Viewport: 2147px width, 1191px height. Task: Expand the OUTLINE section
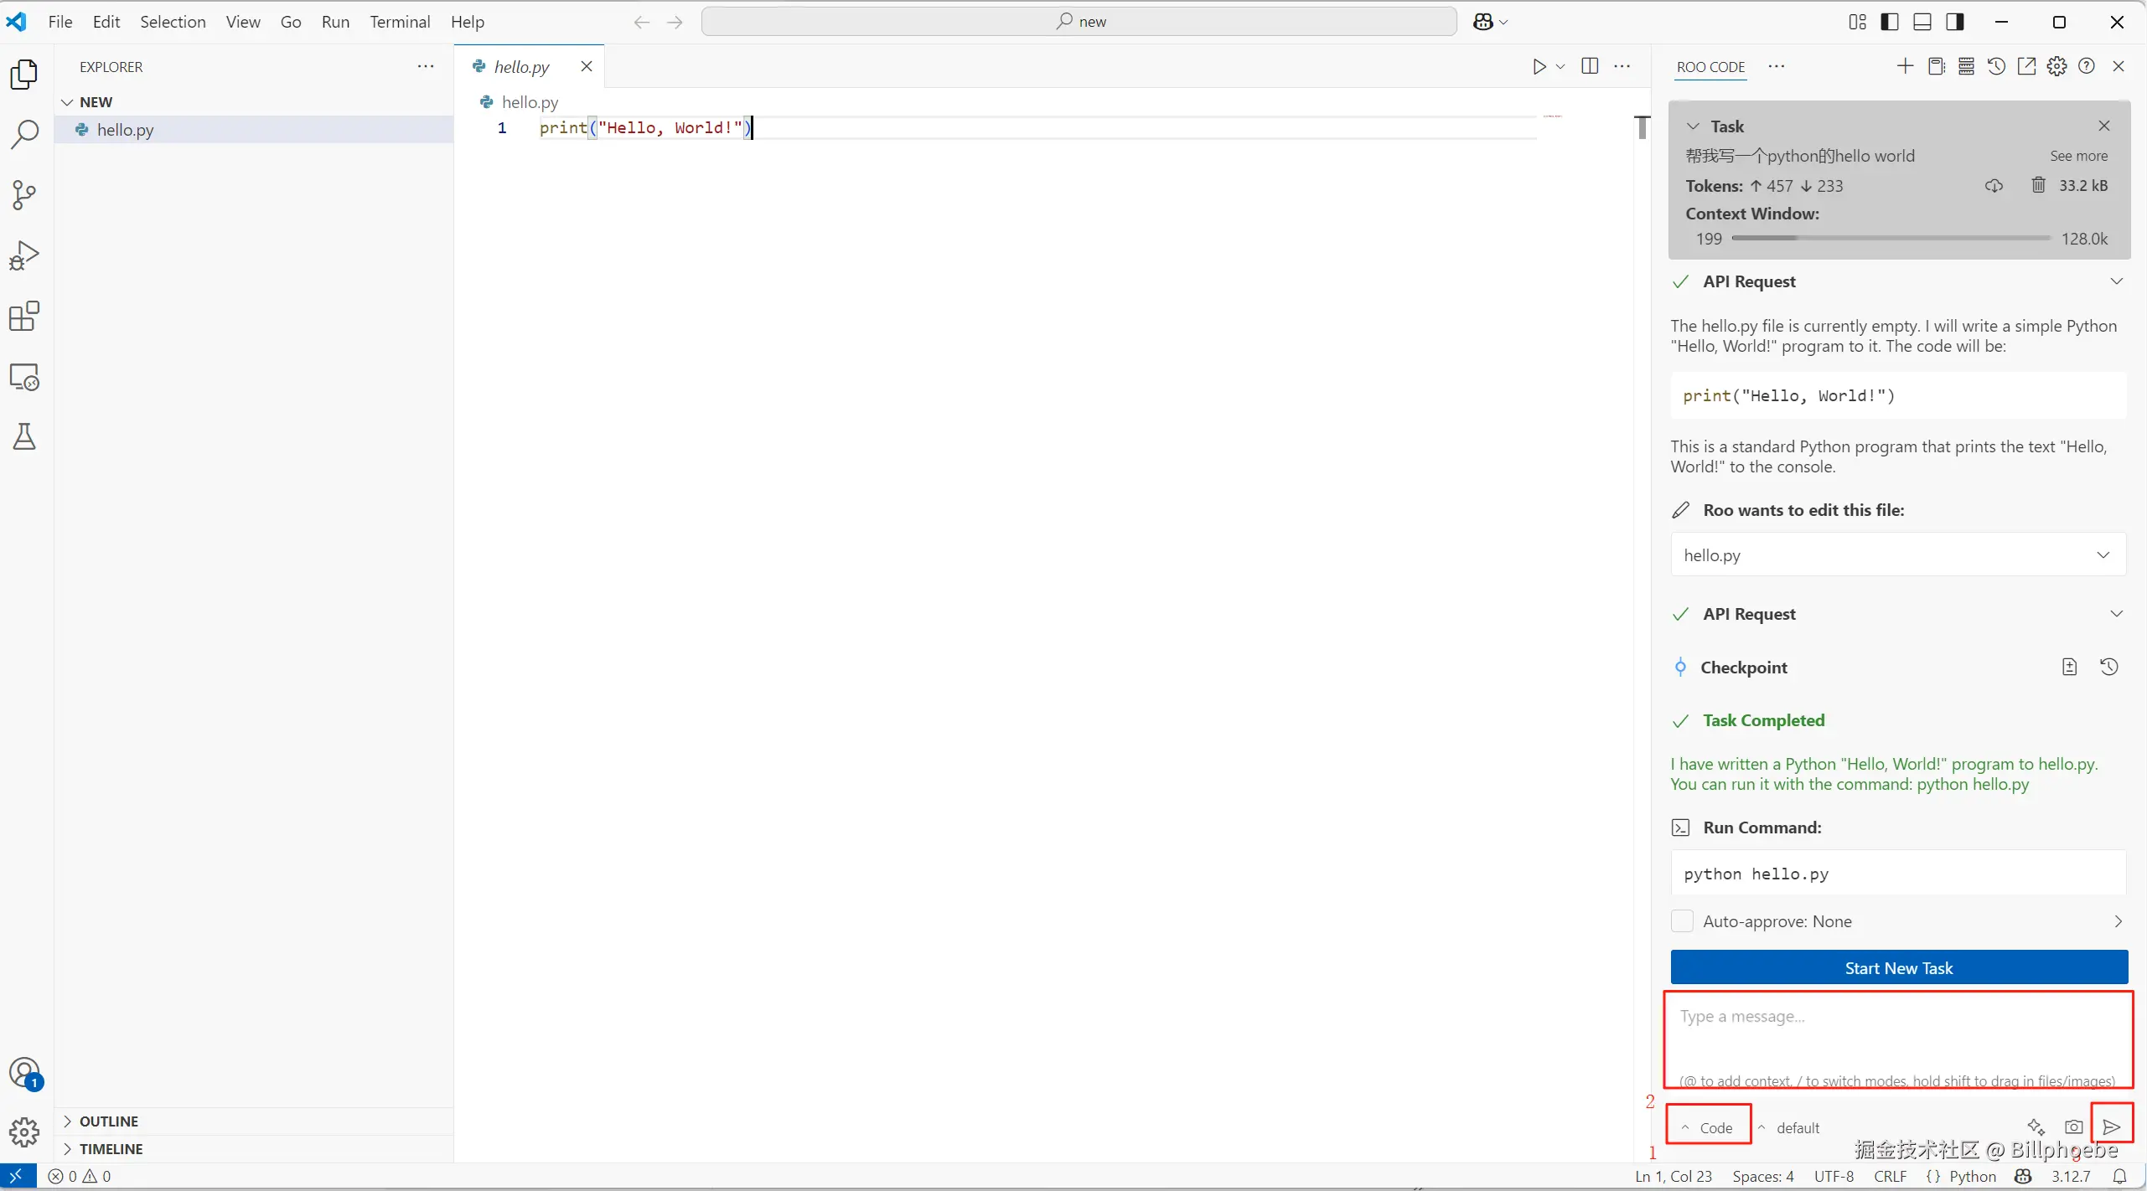point(109,1121)
